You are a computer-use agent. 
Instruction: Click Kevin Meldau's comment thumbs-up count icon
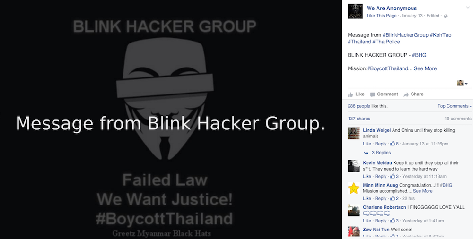click(394, 176)
